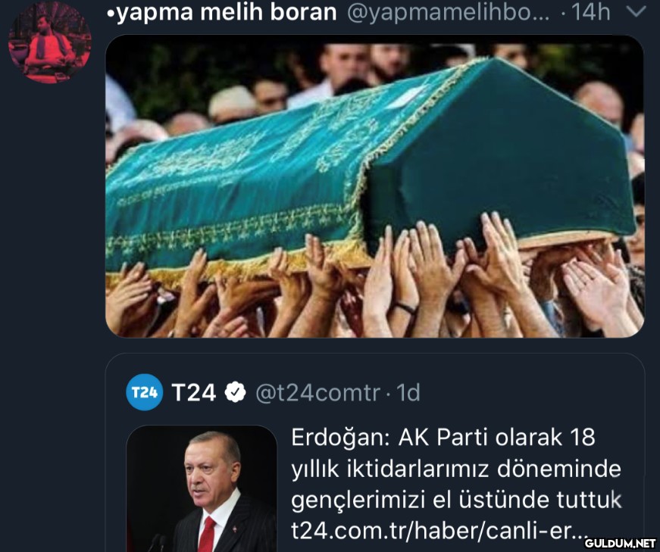Click the @t24comtr handle

click(317, 393)
